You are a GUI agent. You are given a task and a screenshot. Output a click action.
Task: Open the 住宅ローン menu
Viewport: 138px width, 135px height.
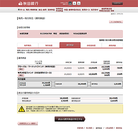pyautogui.click(x=86, y=10)
